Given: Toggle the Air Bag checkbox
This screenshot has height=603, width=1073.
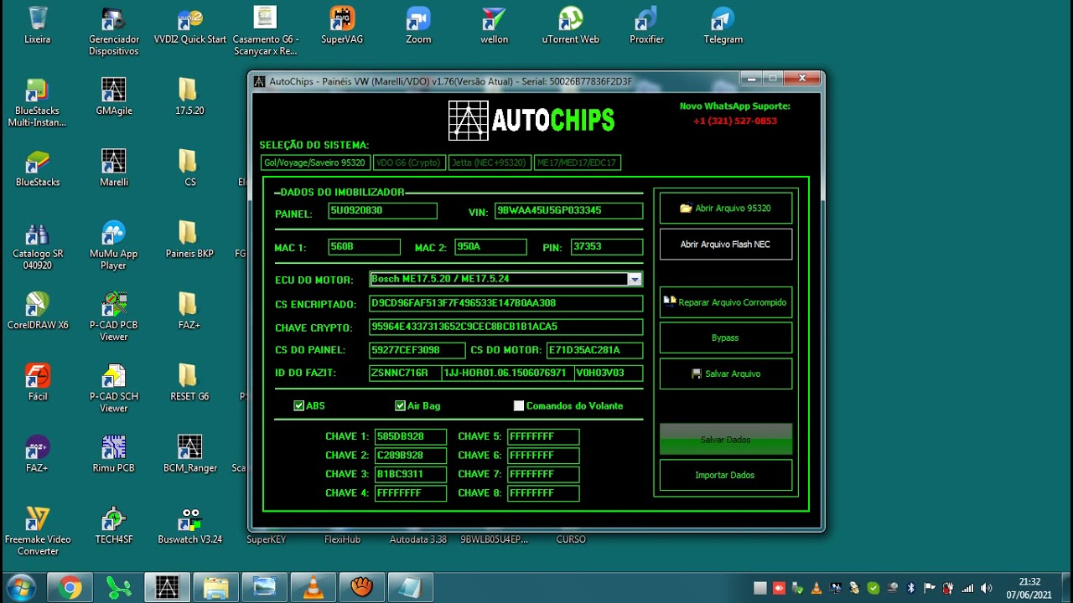Looking at the screenshot, I should coord(400,405).
